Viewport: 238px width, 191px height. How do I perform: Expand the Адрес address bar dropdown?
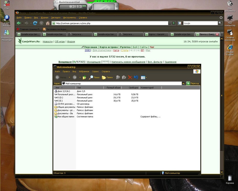(x=183, y=83)
